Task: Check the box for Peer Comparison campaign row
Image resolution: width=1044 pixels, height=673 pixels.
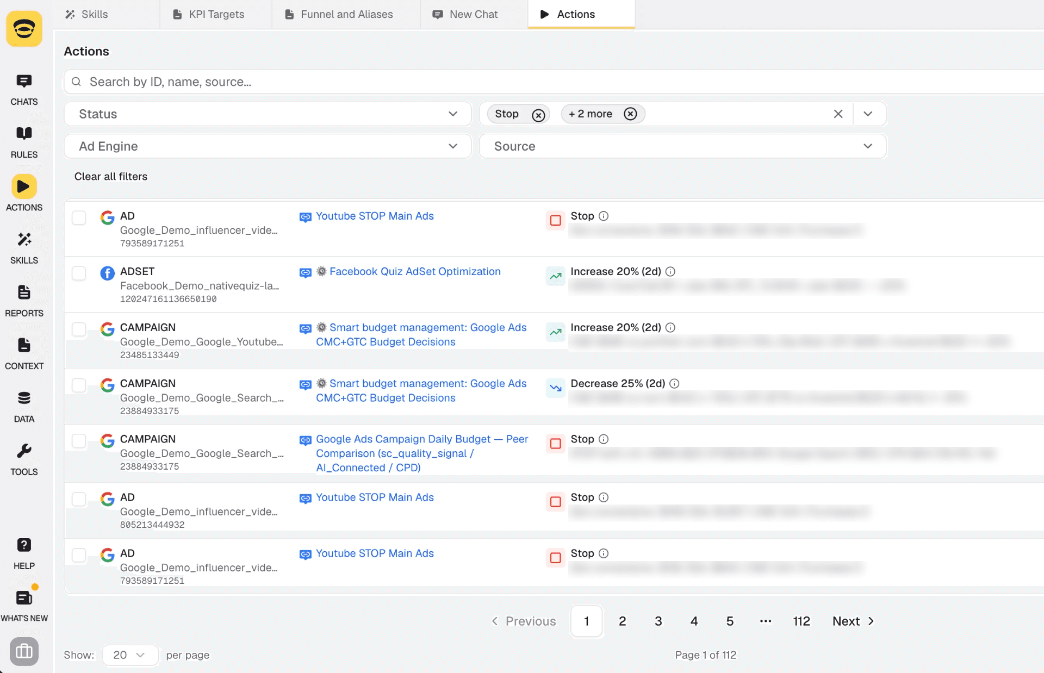Action: coord(79,440)
